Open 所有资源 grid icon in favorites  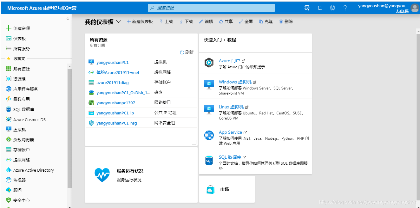coord(9,69)
